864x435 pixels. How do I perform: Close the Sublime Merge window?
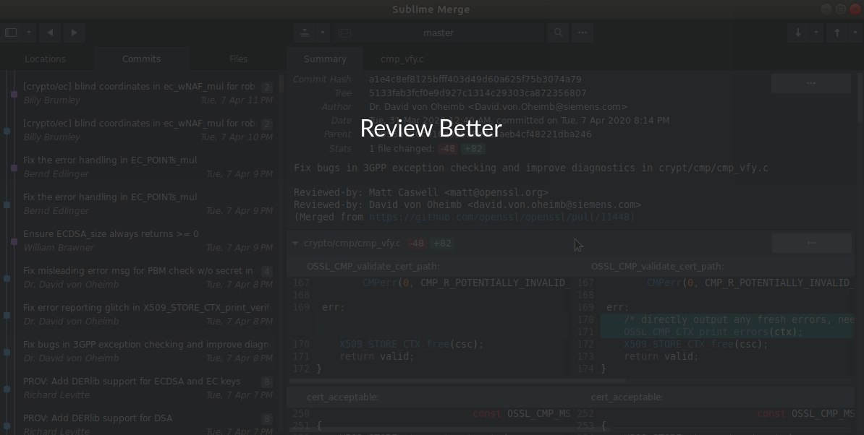855,9
